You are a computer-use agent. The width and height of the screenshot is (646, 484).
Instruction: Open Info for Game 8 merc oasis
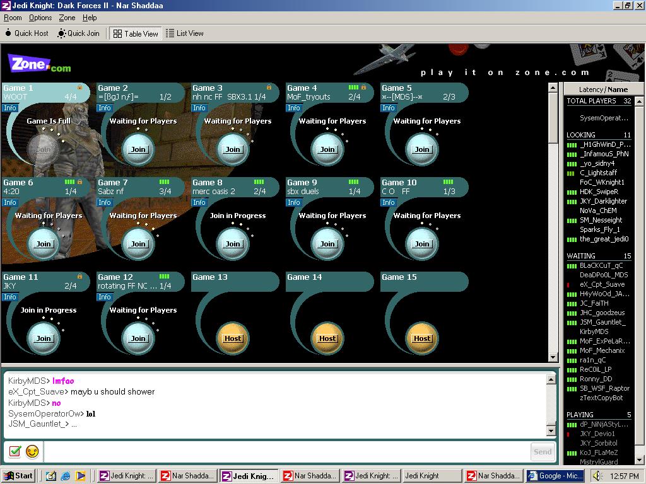pos(199,202)
